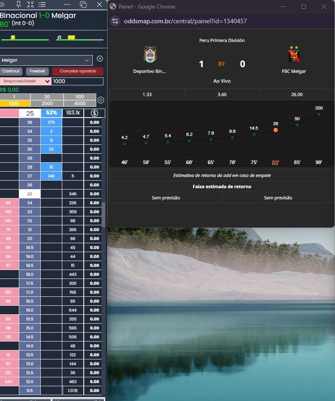Open the Melgar selection dropdown
This screenshot has height=401, width=335.
pos(46,60)
